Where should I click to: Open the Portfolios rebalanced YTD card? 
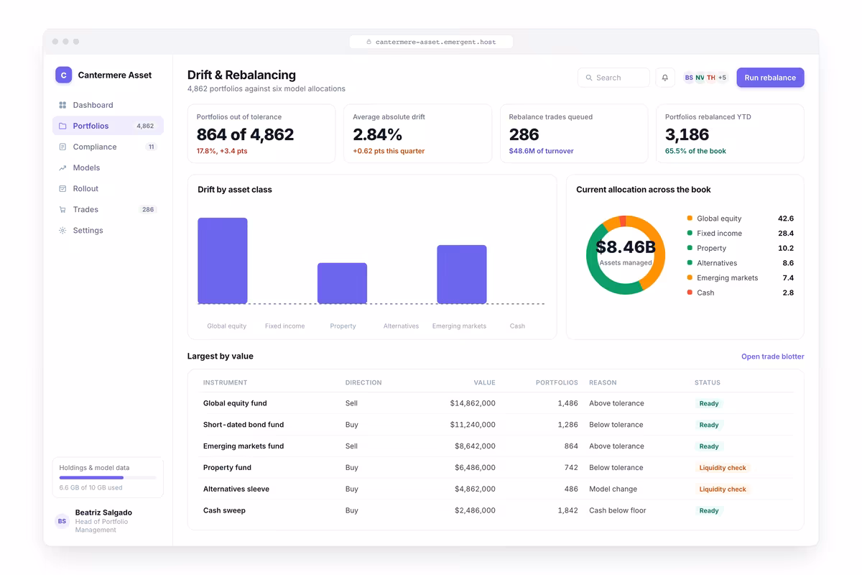coord(730,134)
